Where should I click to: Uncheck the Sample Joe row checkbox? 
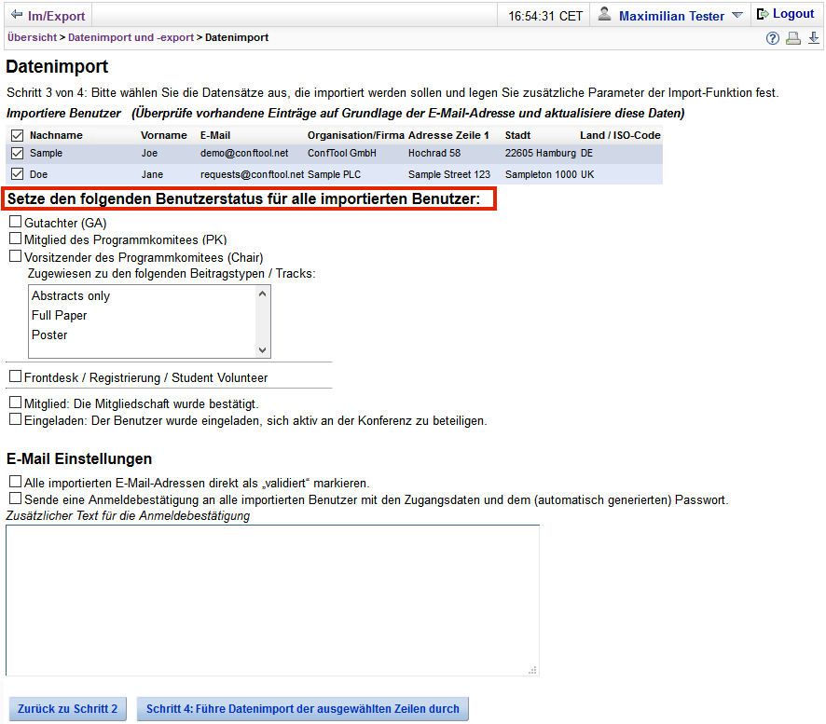click(18, 153)
